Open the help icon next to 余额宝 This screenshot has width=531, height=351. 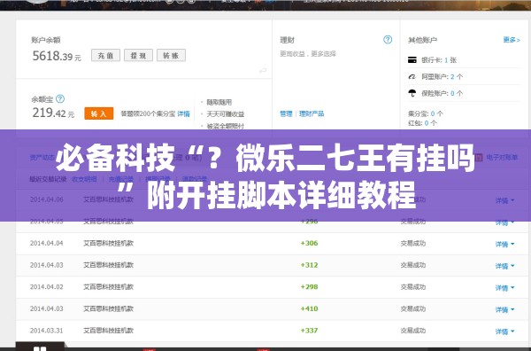pyautogui.click(x=60, y=99)
